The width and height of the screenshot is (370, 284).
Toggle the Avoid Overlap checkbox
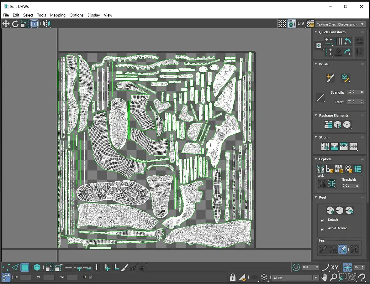pyautogui.click(x=322, y=229)
